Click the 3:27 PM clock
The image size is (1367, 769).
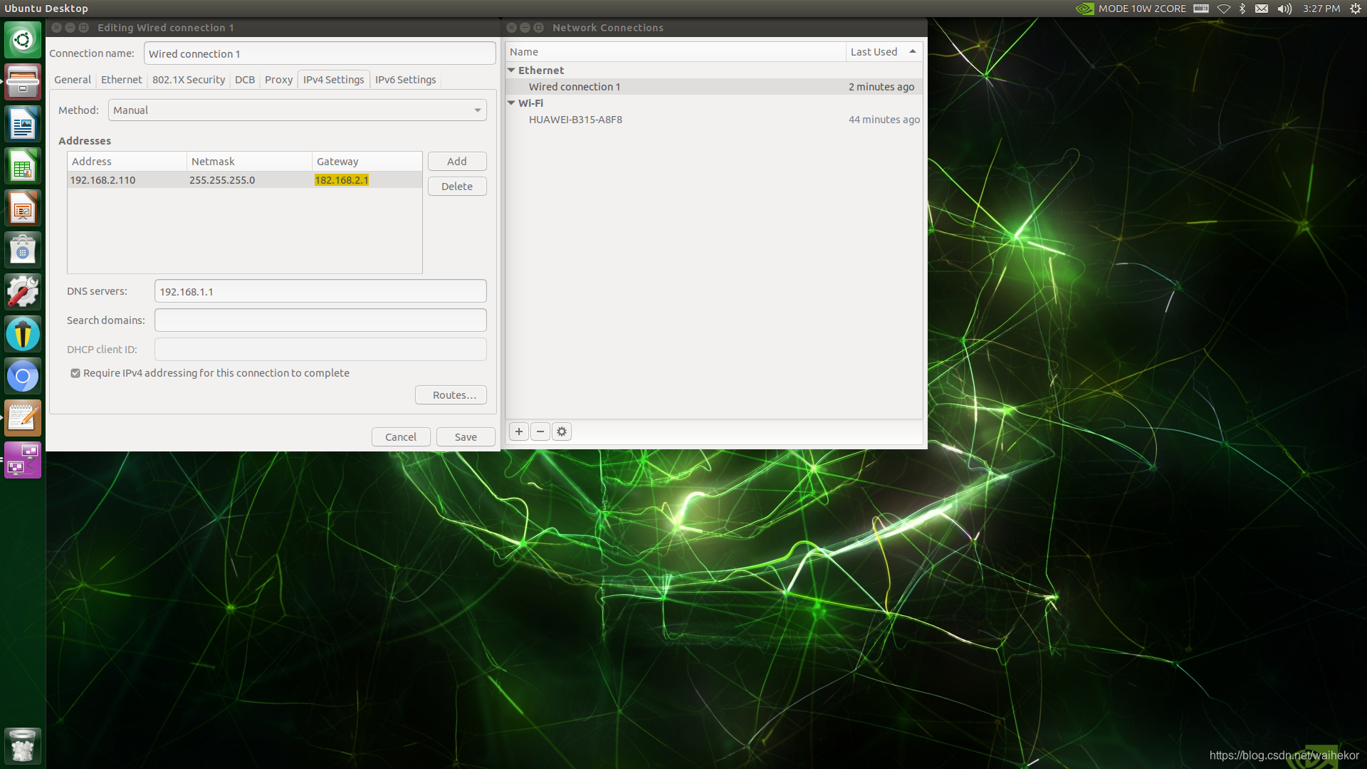(x=1321, y=9)
